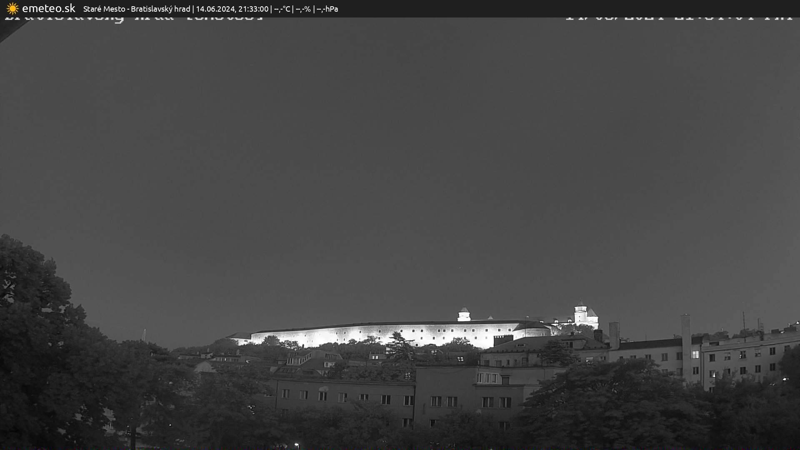Open the emeteo.sk site name link

pos(48,8)
